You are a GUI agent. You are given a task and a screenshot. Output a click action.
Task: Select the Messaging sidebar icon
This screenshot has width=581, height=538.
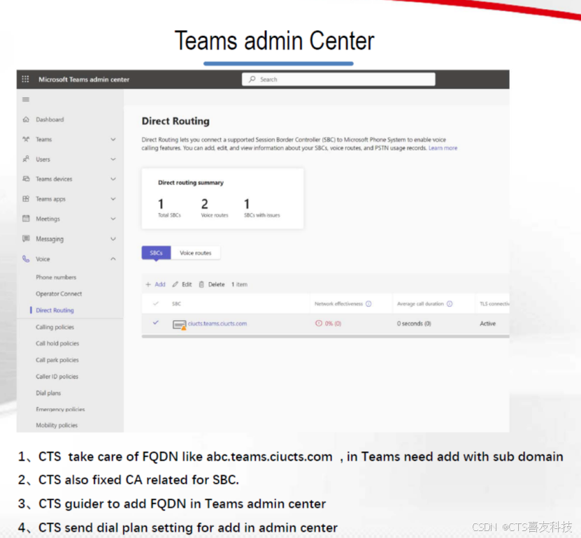[27, 238]
